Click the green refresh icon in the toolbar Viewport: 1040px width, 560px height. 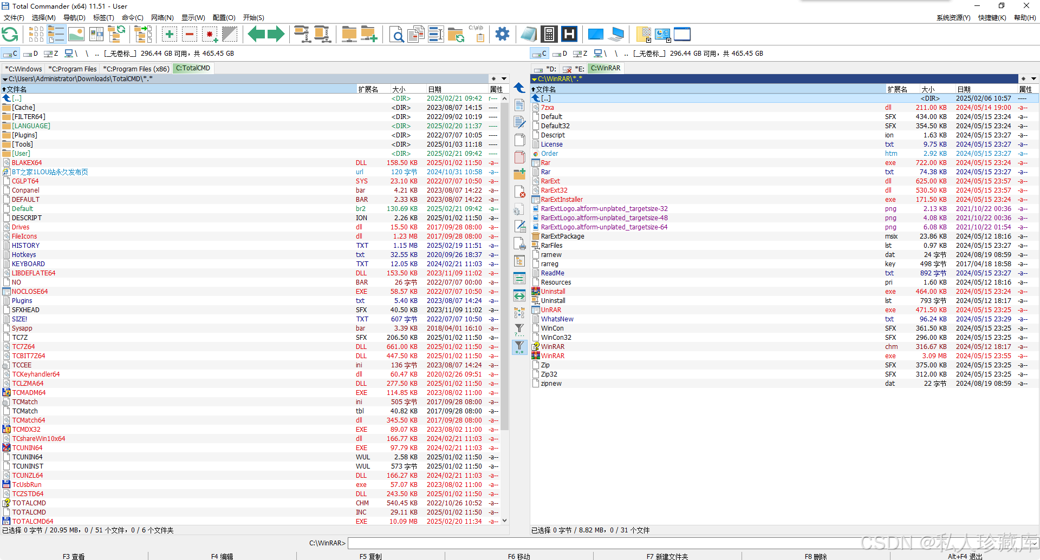(10, 35)
